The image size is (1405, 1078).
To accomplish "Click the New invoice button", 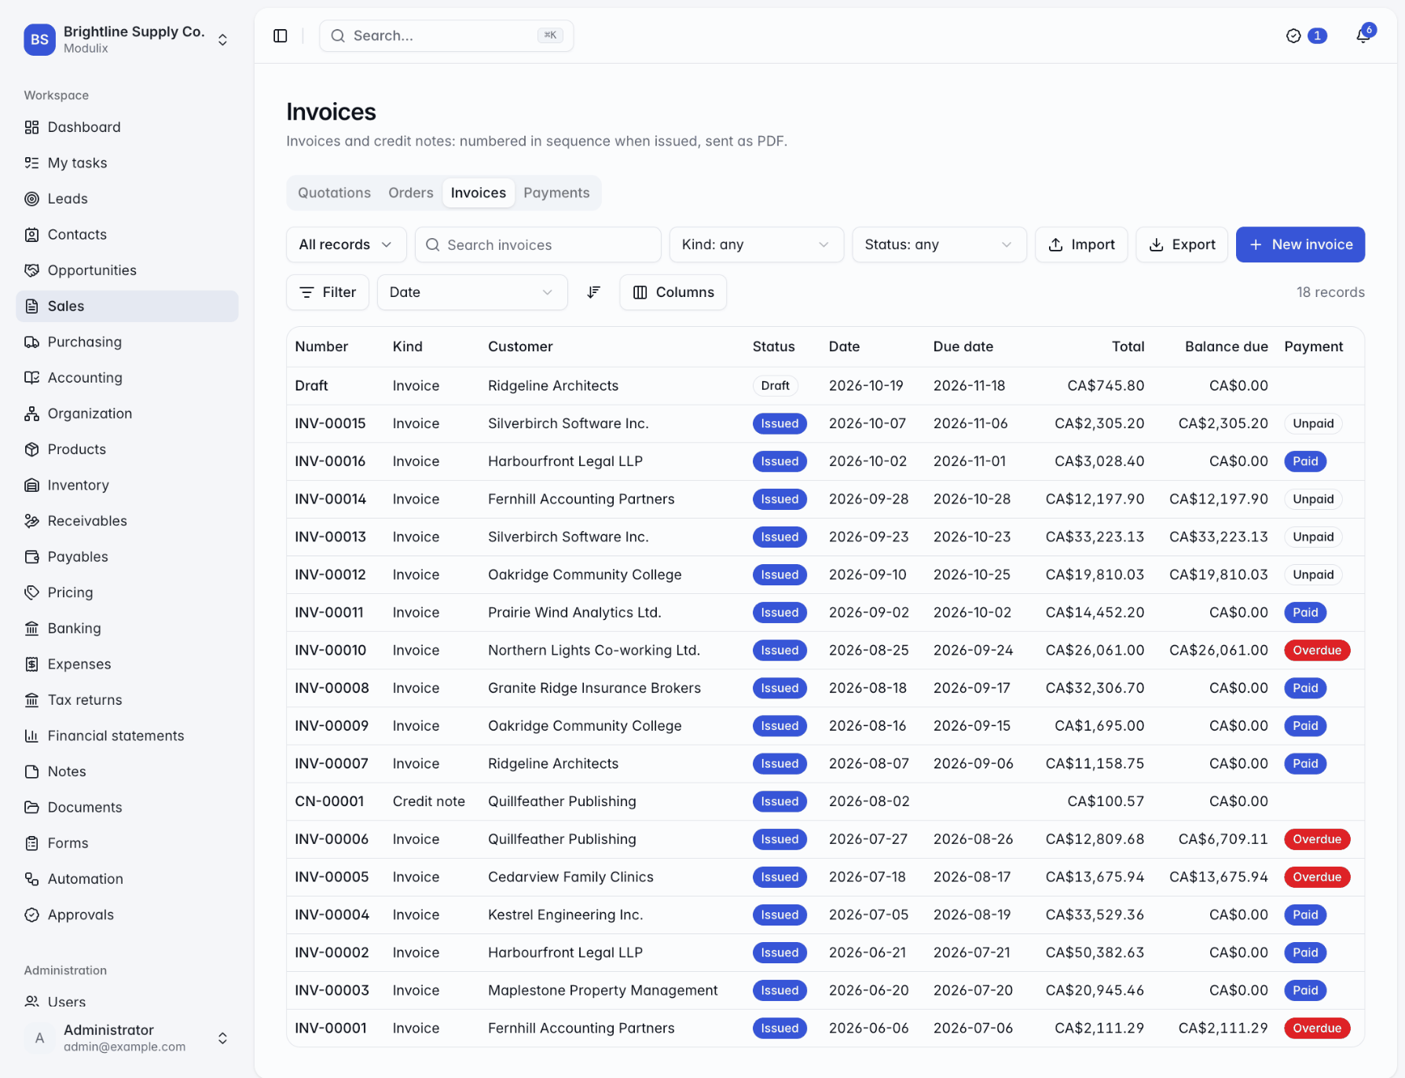I will click(1300, 244).
